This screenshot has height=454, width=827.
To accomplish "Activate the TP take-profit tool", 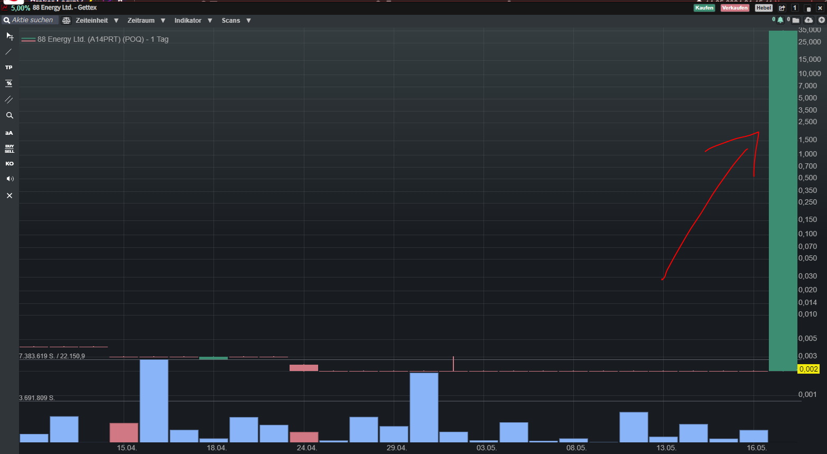I will point(9,68).
